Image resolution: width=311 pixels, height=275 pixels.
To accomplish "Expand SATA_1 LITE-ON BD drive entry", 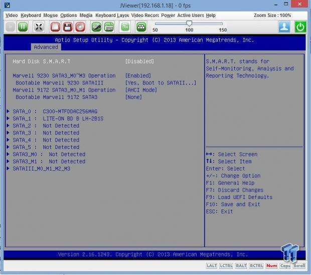I will (55, 118).
